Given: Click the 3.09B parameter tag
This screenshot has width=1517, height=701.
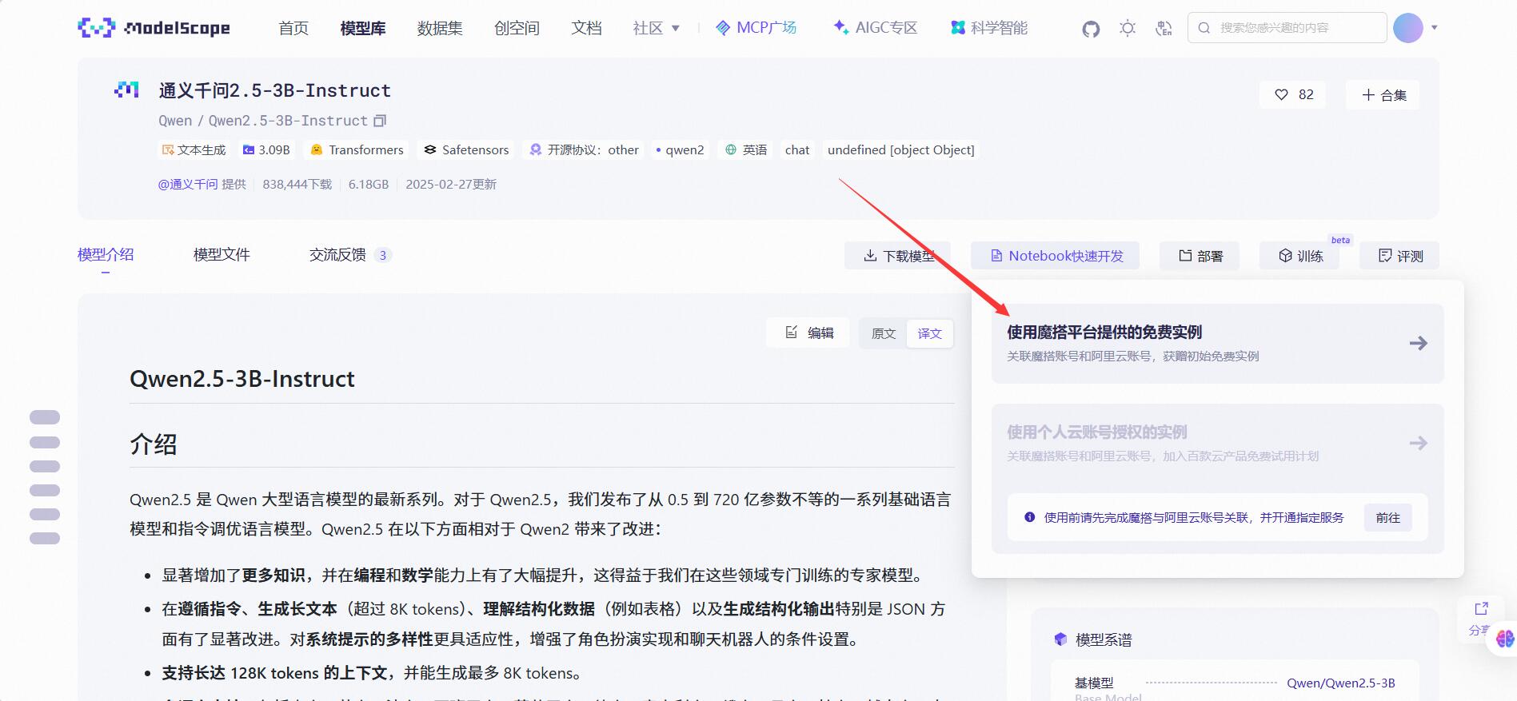Looking at the screenshot, I should tap(266, 149).
